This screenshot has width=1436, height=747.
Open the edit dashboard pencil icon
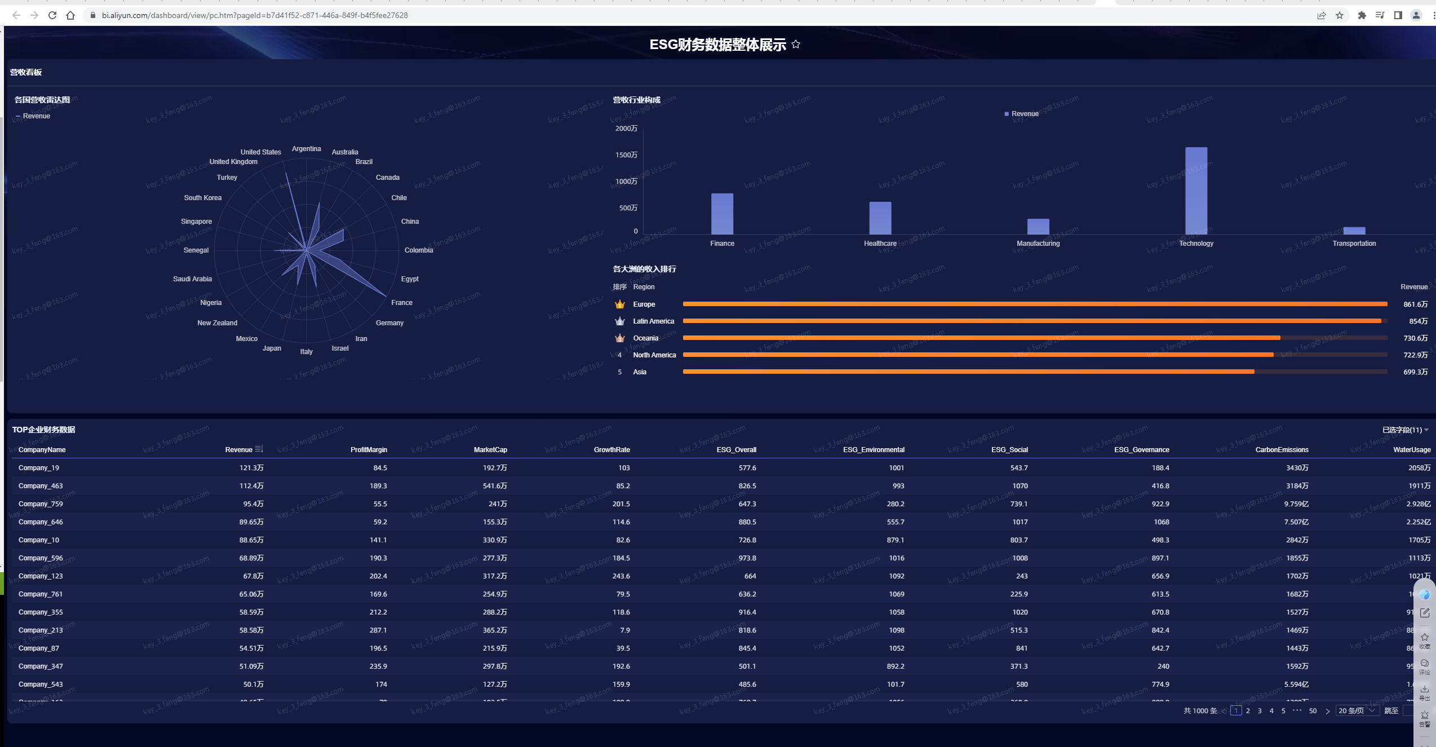(x=1425, y=613)
